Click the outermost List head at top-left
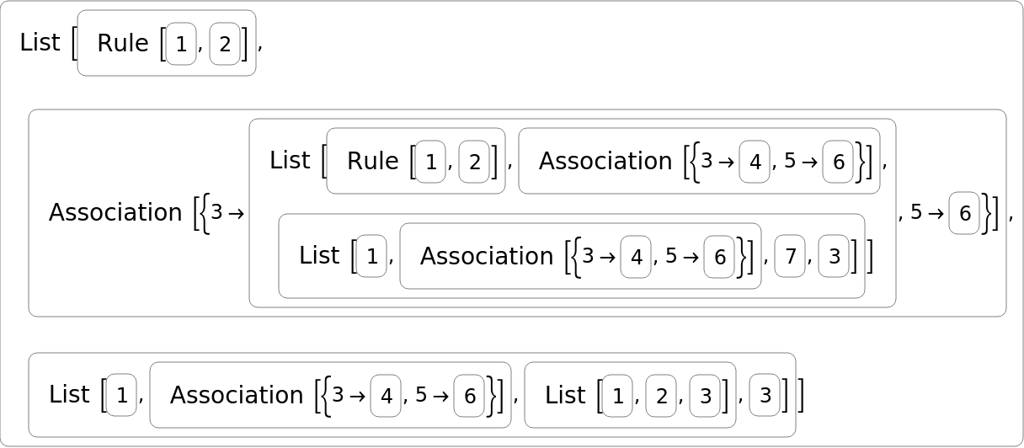This screenshot has width=1024, height=448. point(40,43)
